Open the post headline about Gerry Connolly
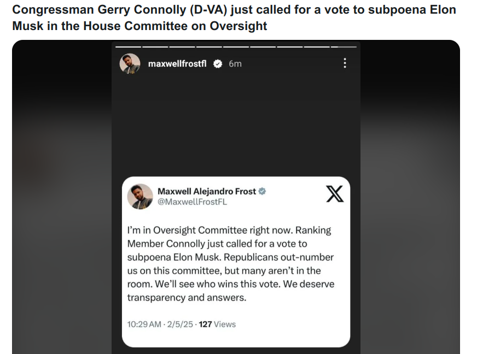477x354 pixels. point(234,17)
